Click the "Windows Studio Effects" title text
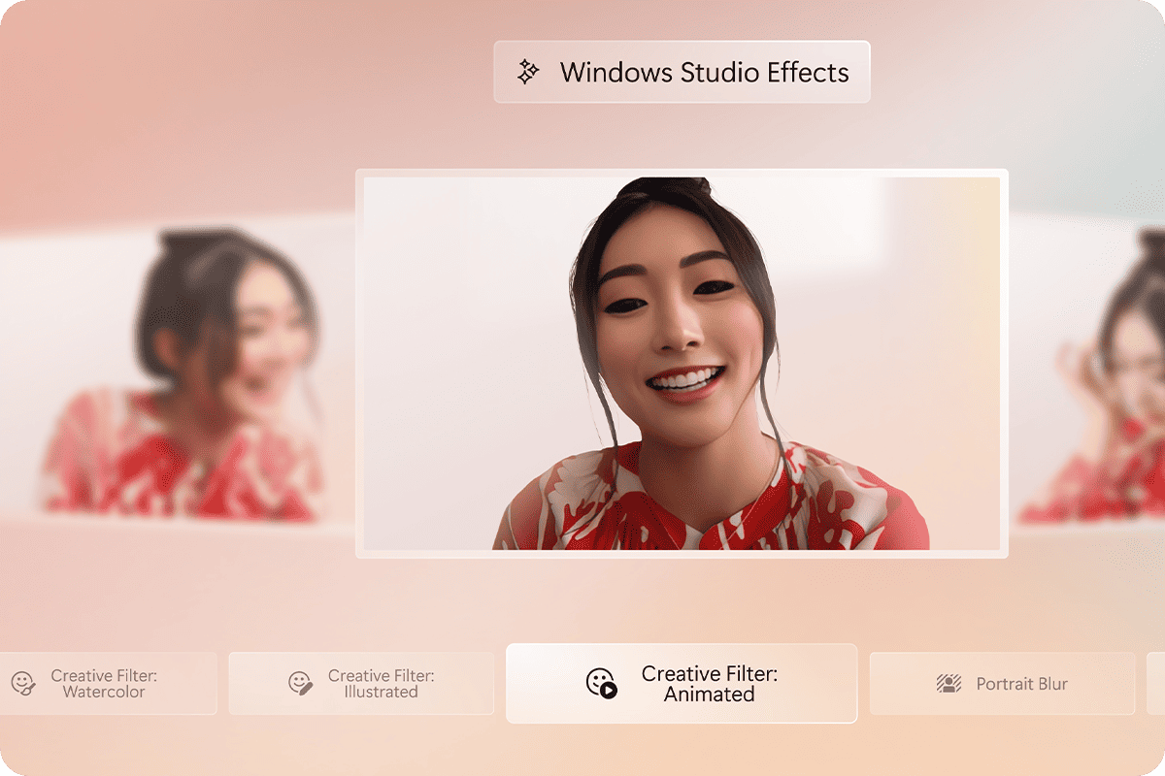The width and height of the screenshot is (1165, 776). tap(705, 73)
